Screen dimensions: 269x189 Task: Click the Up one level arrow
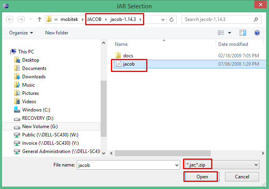click(x=40, y=19)
